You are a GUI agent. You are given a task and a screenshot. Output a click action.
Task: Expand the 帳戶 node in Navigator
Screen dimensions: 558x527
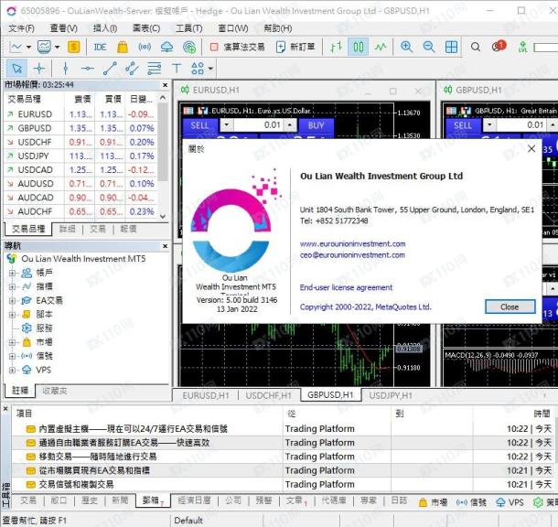(x=12, y=273)
